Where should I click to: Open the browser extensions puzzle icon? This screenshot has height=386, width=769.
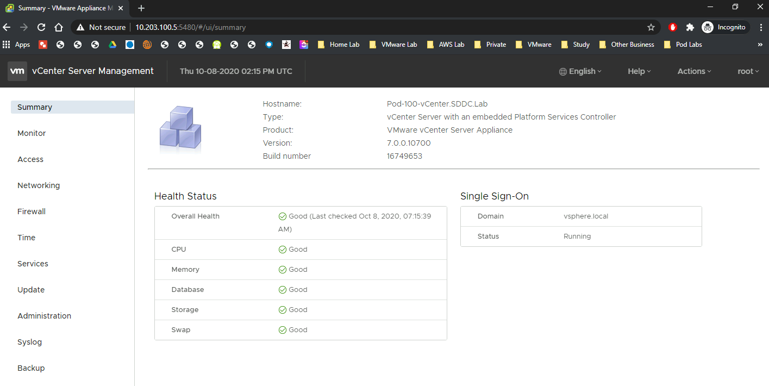coord(690,27)
